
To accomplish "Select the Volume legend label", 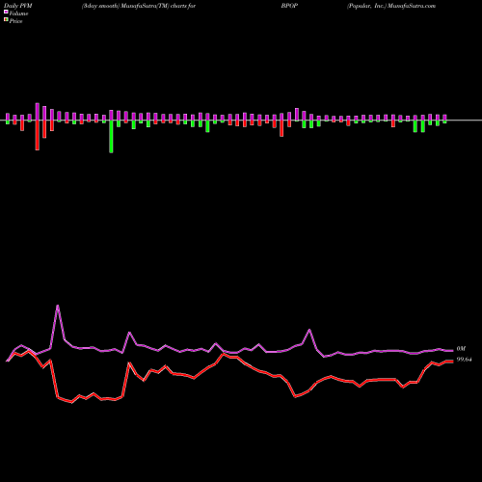I will tap(18, 13).
